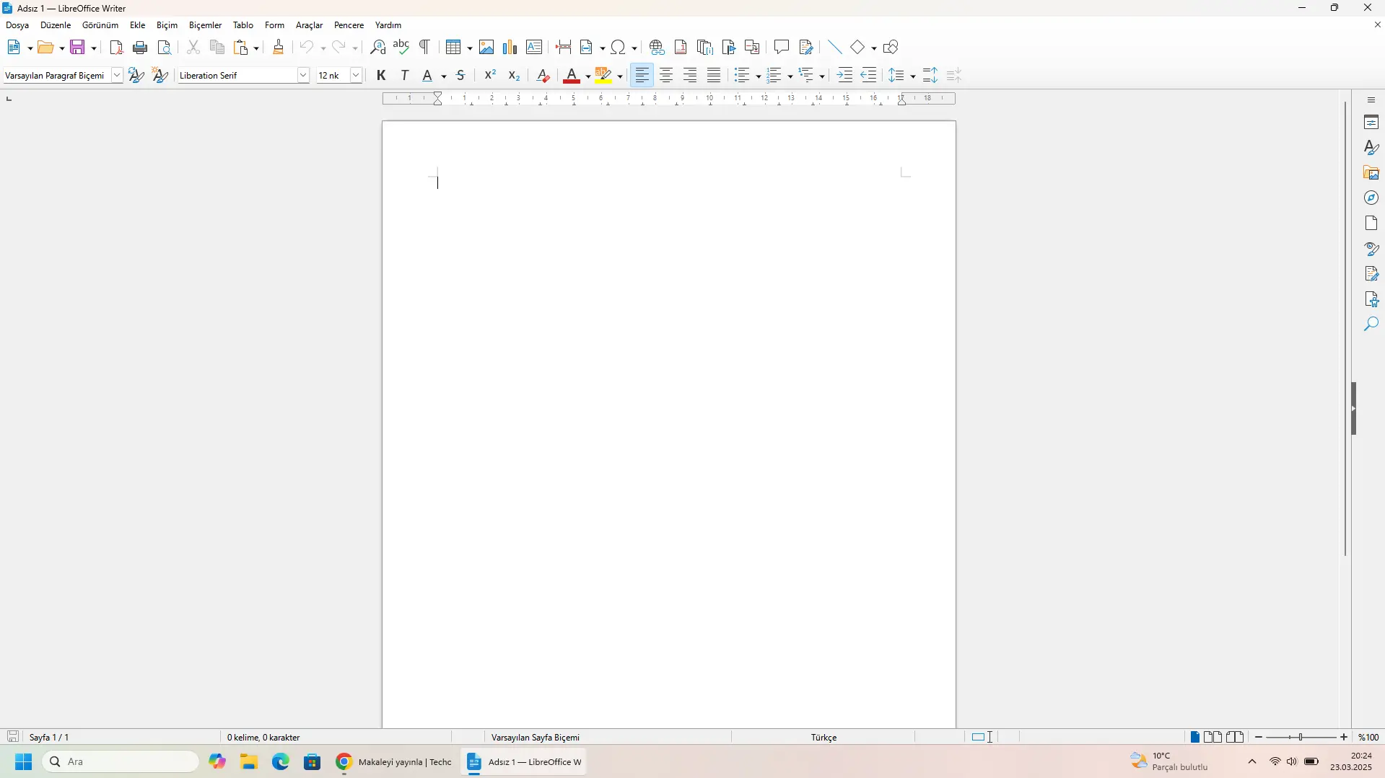Open sidebar Navigator compass icon
Viewport: 1385px width, 778px height.
(x=1371, y=198)
